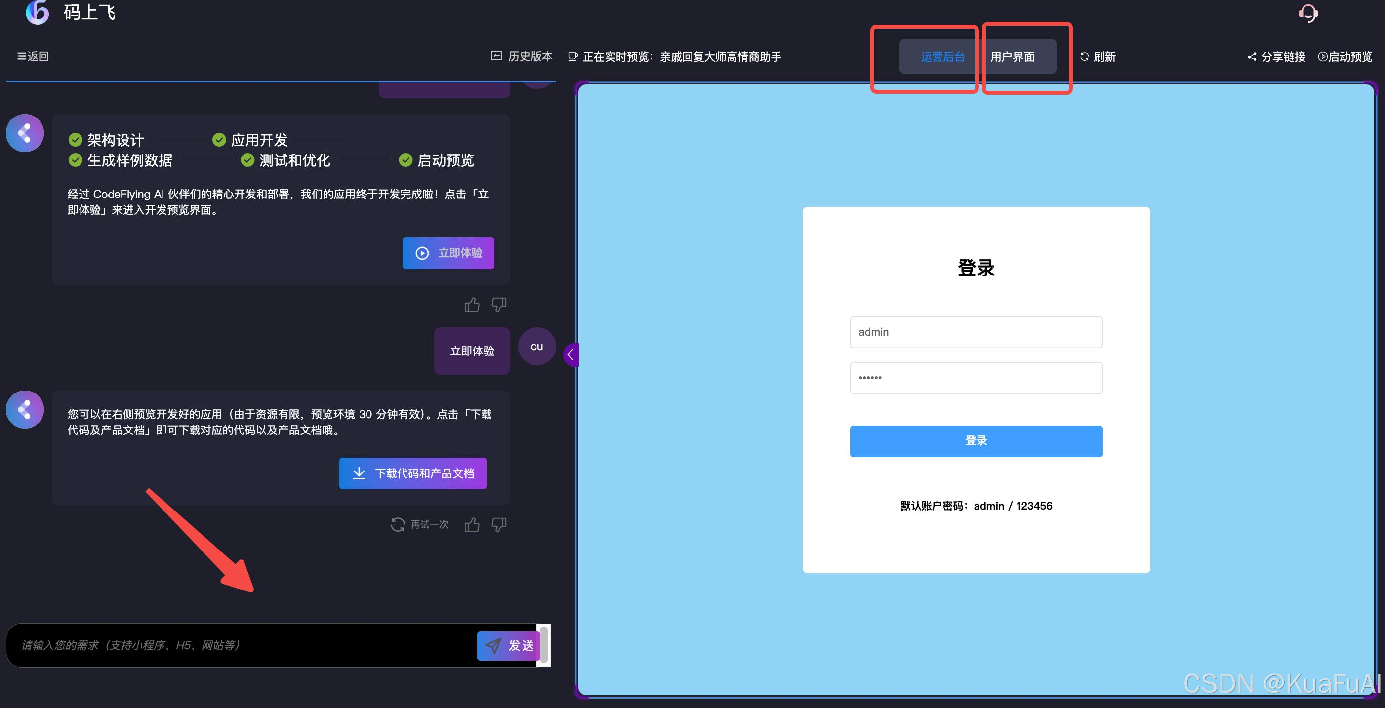
Task: Collapse chat panel with purple arrow handle
Action: (x=571, y=355)
